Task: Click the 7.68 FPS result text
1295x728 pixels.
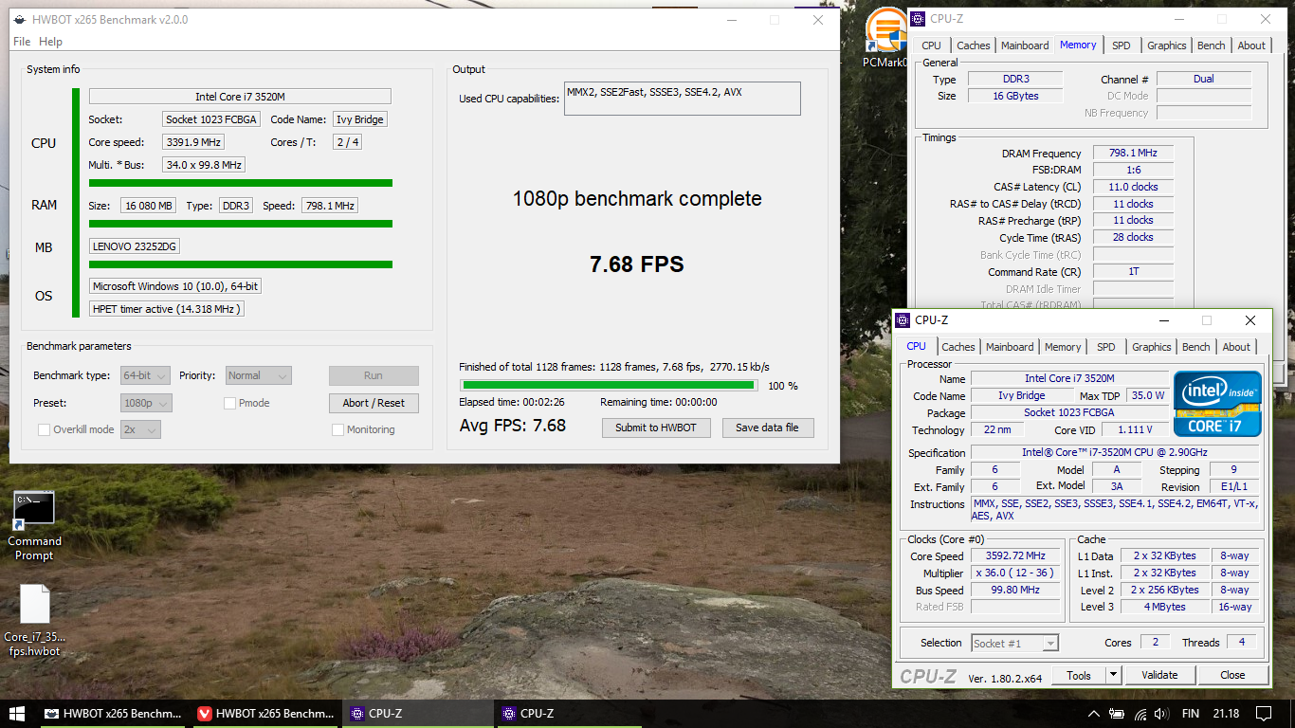Action: coord(637,264)
